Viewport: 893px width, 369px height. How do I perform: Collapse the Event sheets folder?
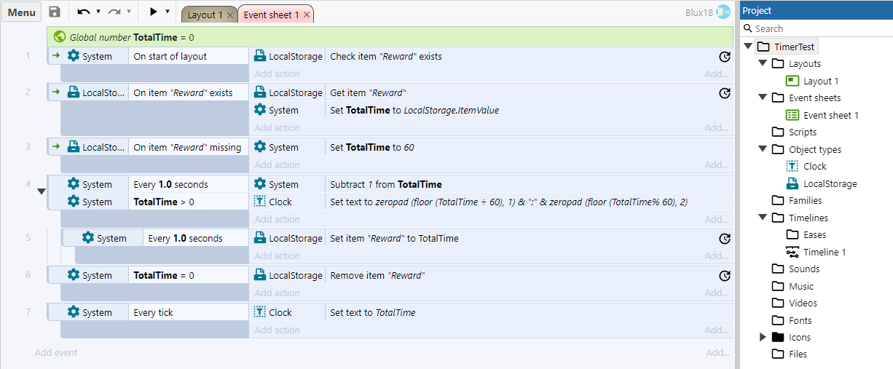pyautogui.click(x=763, y=98)
